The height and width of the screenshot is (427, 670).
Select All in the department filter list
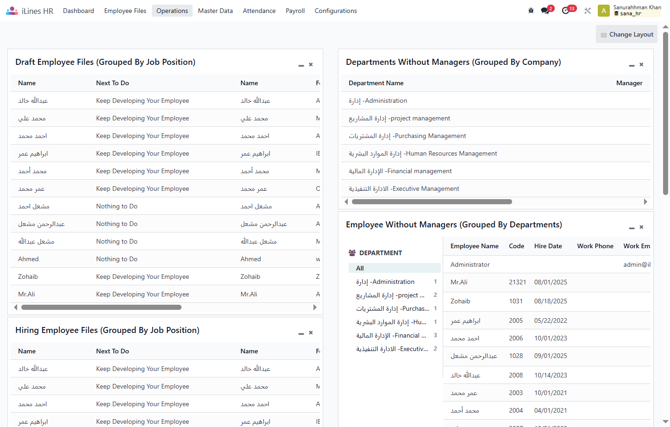coord(394,268)
